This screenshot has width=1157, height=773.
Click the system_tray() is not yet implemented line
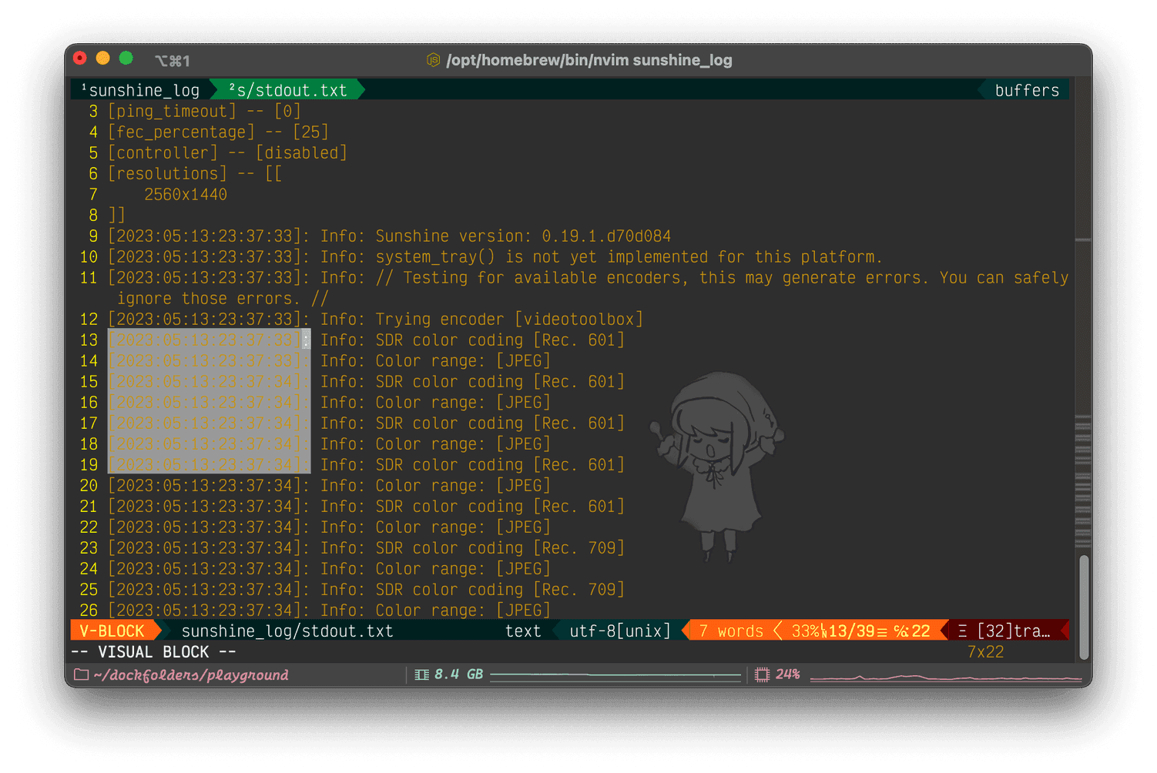click(x=629, y=257)
